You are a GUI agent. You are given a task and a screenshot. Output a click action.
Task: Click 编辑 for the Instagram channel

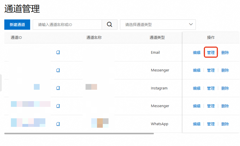[x=197, y=88]
